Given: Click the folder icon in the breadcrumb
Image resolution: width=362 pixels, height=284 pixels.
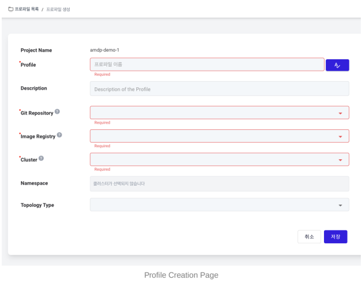Looking at the screenshot, I should pos(10,9).
